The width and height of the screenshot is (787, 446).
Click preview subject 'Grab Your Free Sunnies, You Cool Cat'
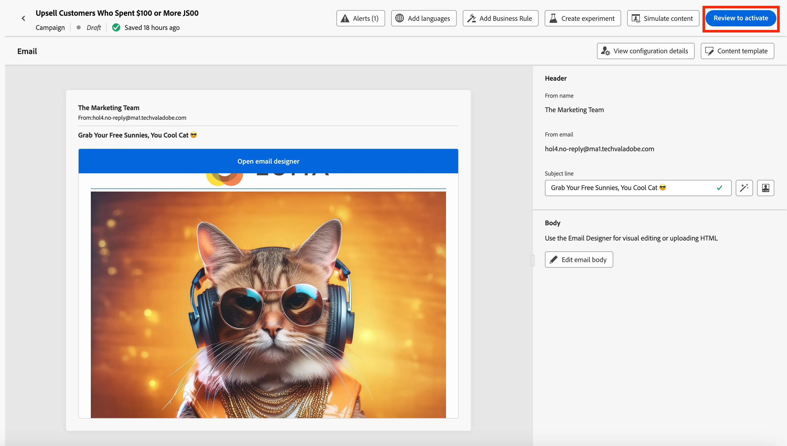[138, 135]
